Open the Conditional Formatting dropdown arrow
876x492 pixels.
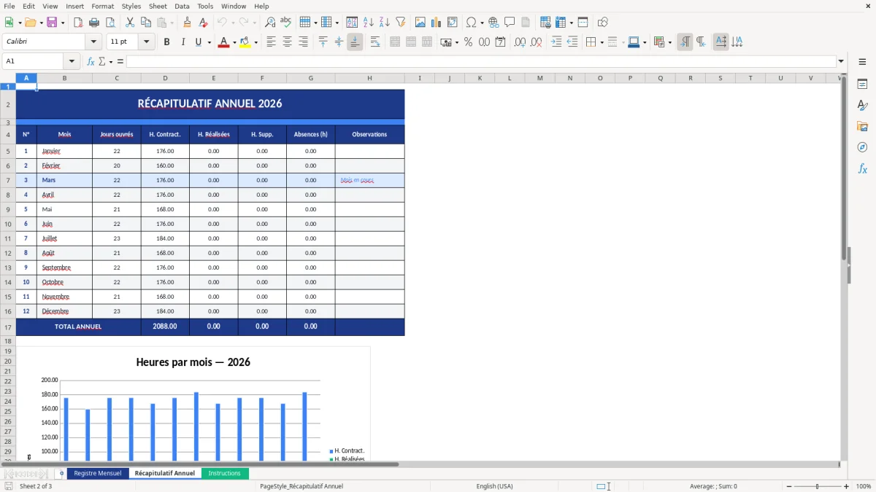click(669, 42)
